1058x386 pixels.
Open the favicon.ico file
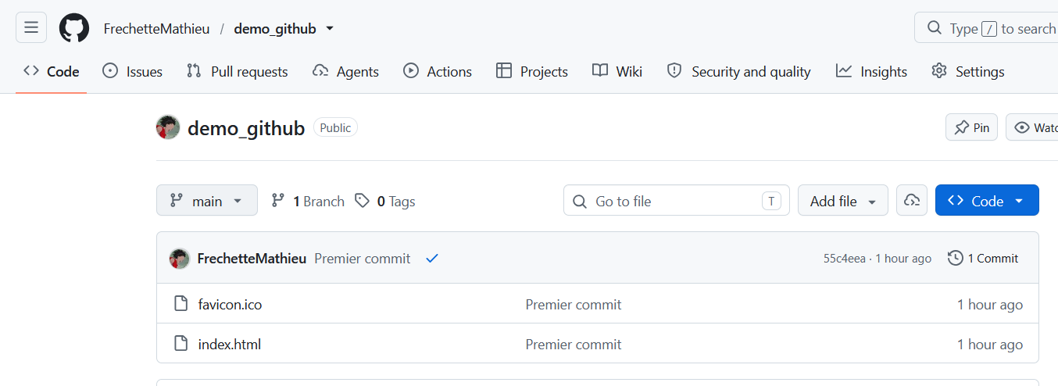click(230, 305)
